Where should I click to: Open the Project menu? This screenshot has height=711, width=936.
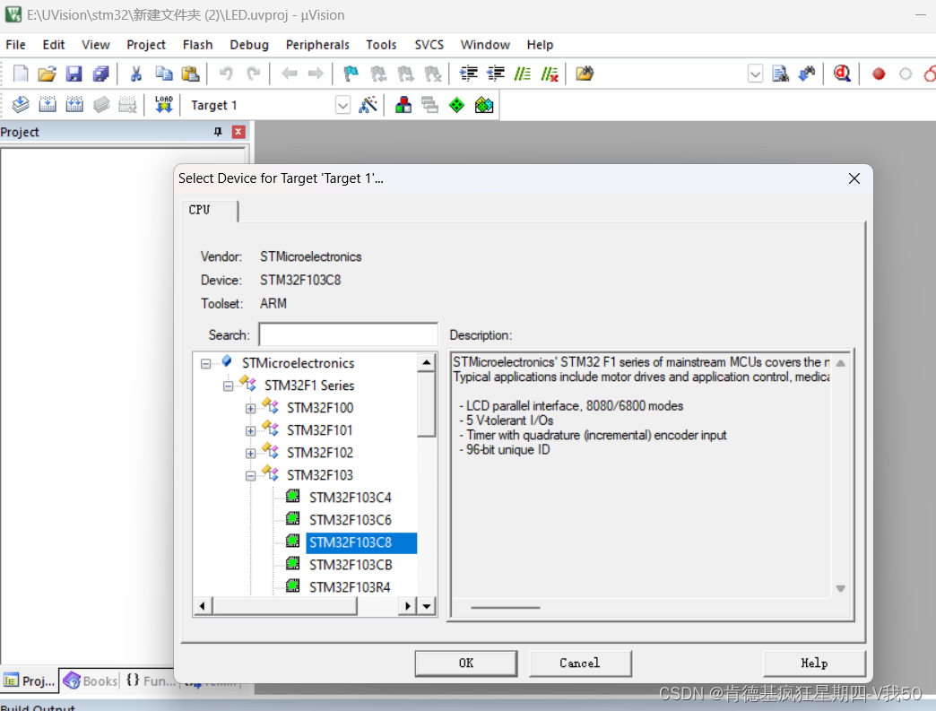[x=145, y=45]
